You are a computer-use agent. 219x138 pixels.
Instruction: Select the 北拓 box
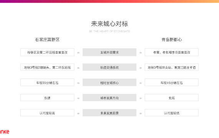coord(171,98)
